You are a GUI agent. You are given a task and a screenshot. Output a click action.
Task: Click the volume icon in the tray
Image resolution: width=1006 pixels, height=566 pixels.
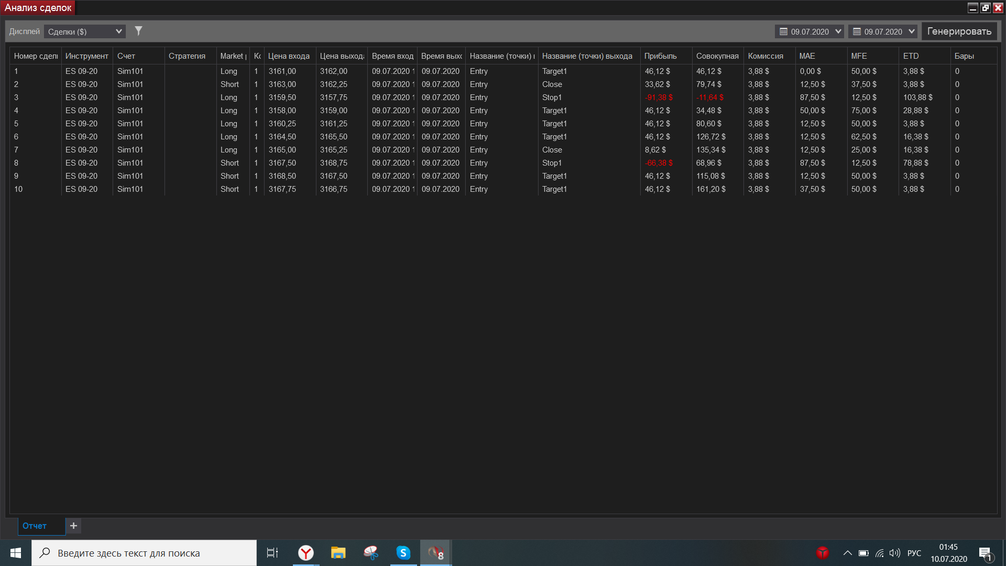(894, 553)
